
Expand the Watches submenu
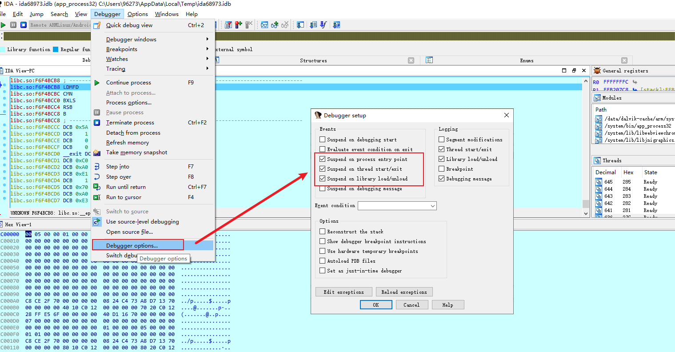click(153, 59)
